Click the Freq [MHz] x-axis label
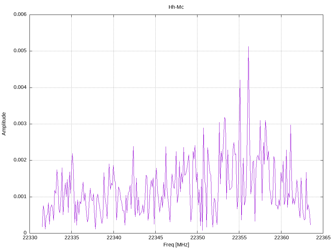The height and width of the screenshot is (249, 332). pyautogui.click(x=176, y=245)
